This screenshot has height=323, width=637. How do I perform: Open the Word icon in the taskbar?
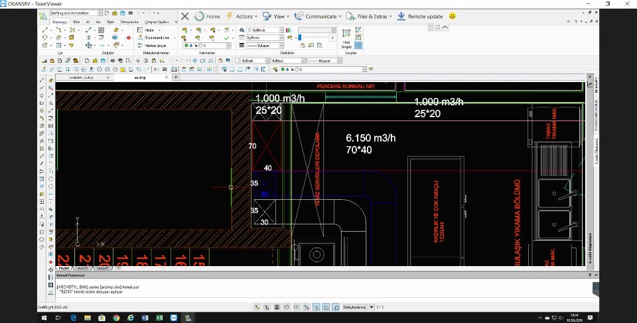pos(145,318)
